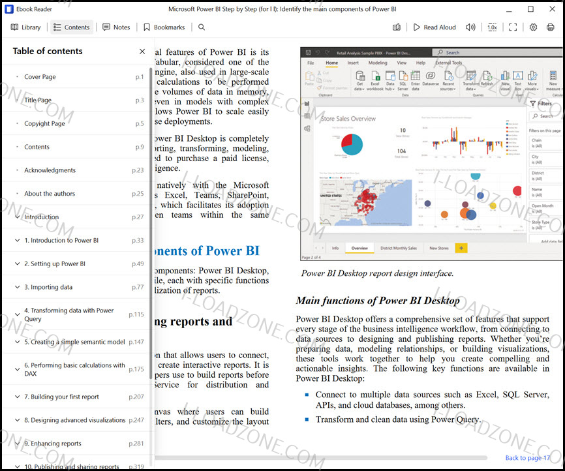The image size is (565, 471).
Task: Open 1. Introduction to Power BI title
Action: pos(61,240)
